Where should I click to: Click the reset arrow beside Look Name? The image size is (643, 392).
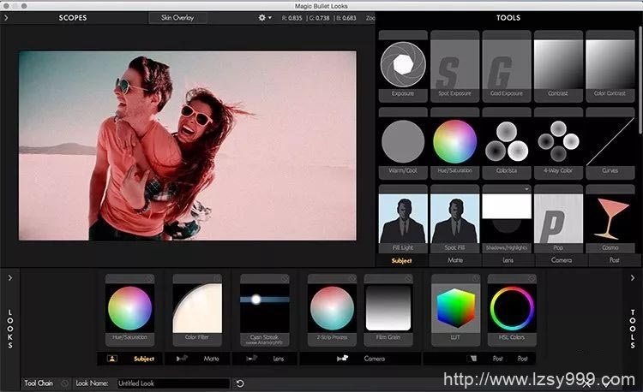coord(240,383)
